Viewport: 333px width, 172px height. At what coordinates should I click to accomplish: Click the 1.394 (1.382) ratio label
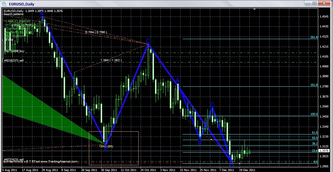point(111,60)
